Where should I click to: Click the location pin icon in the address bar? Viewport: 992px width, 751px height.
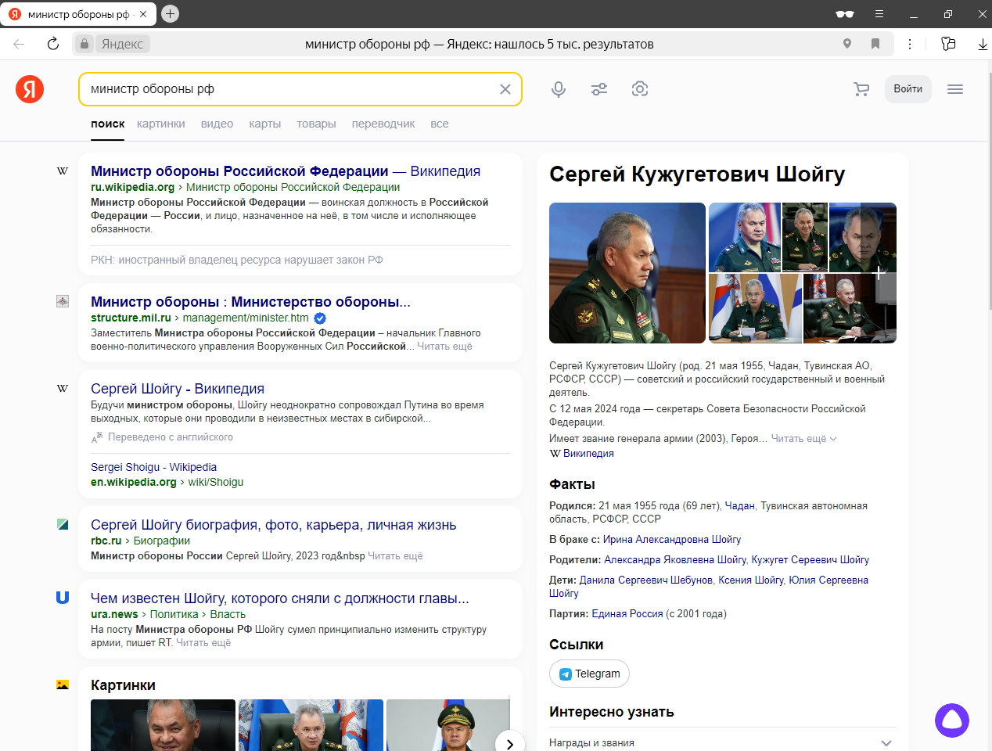tap(847, 44)
